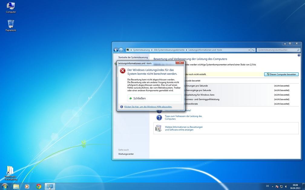305x190 pixels.
Task: Click the Show Desktop strip at taskbar end
Action: point(304,186)
